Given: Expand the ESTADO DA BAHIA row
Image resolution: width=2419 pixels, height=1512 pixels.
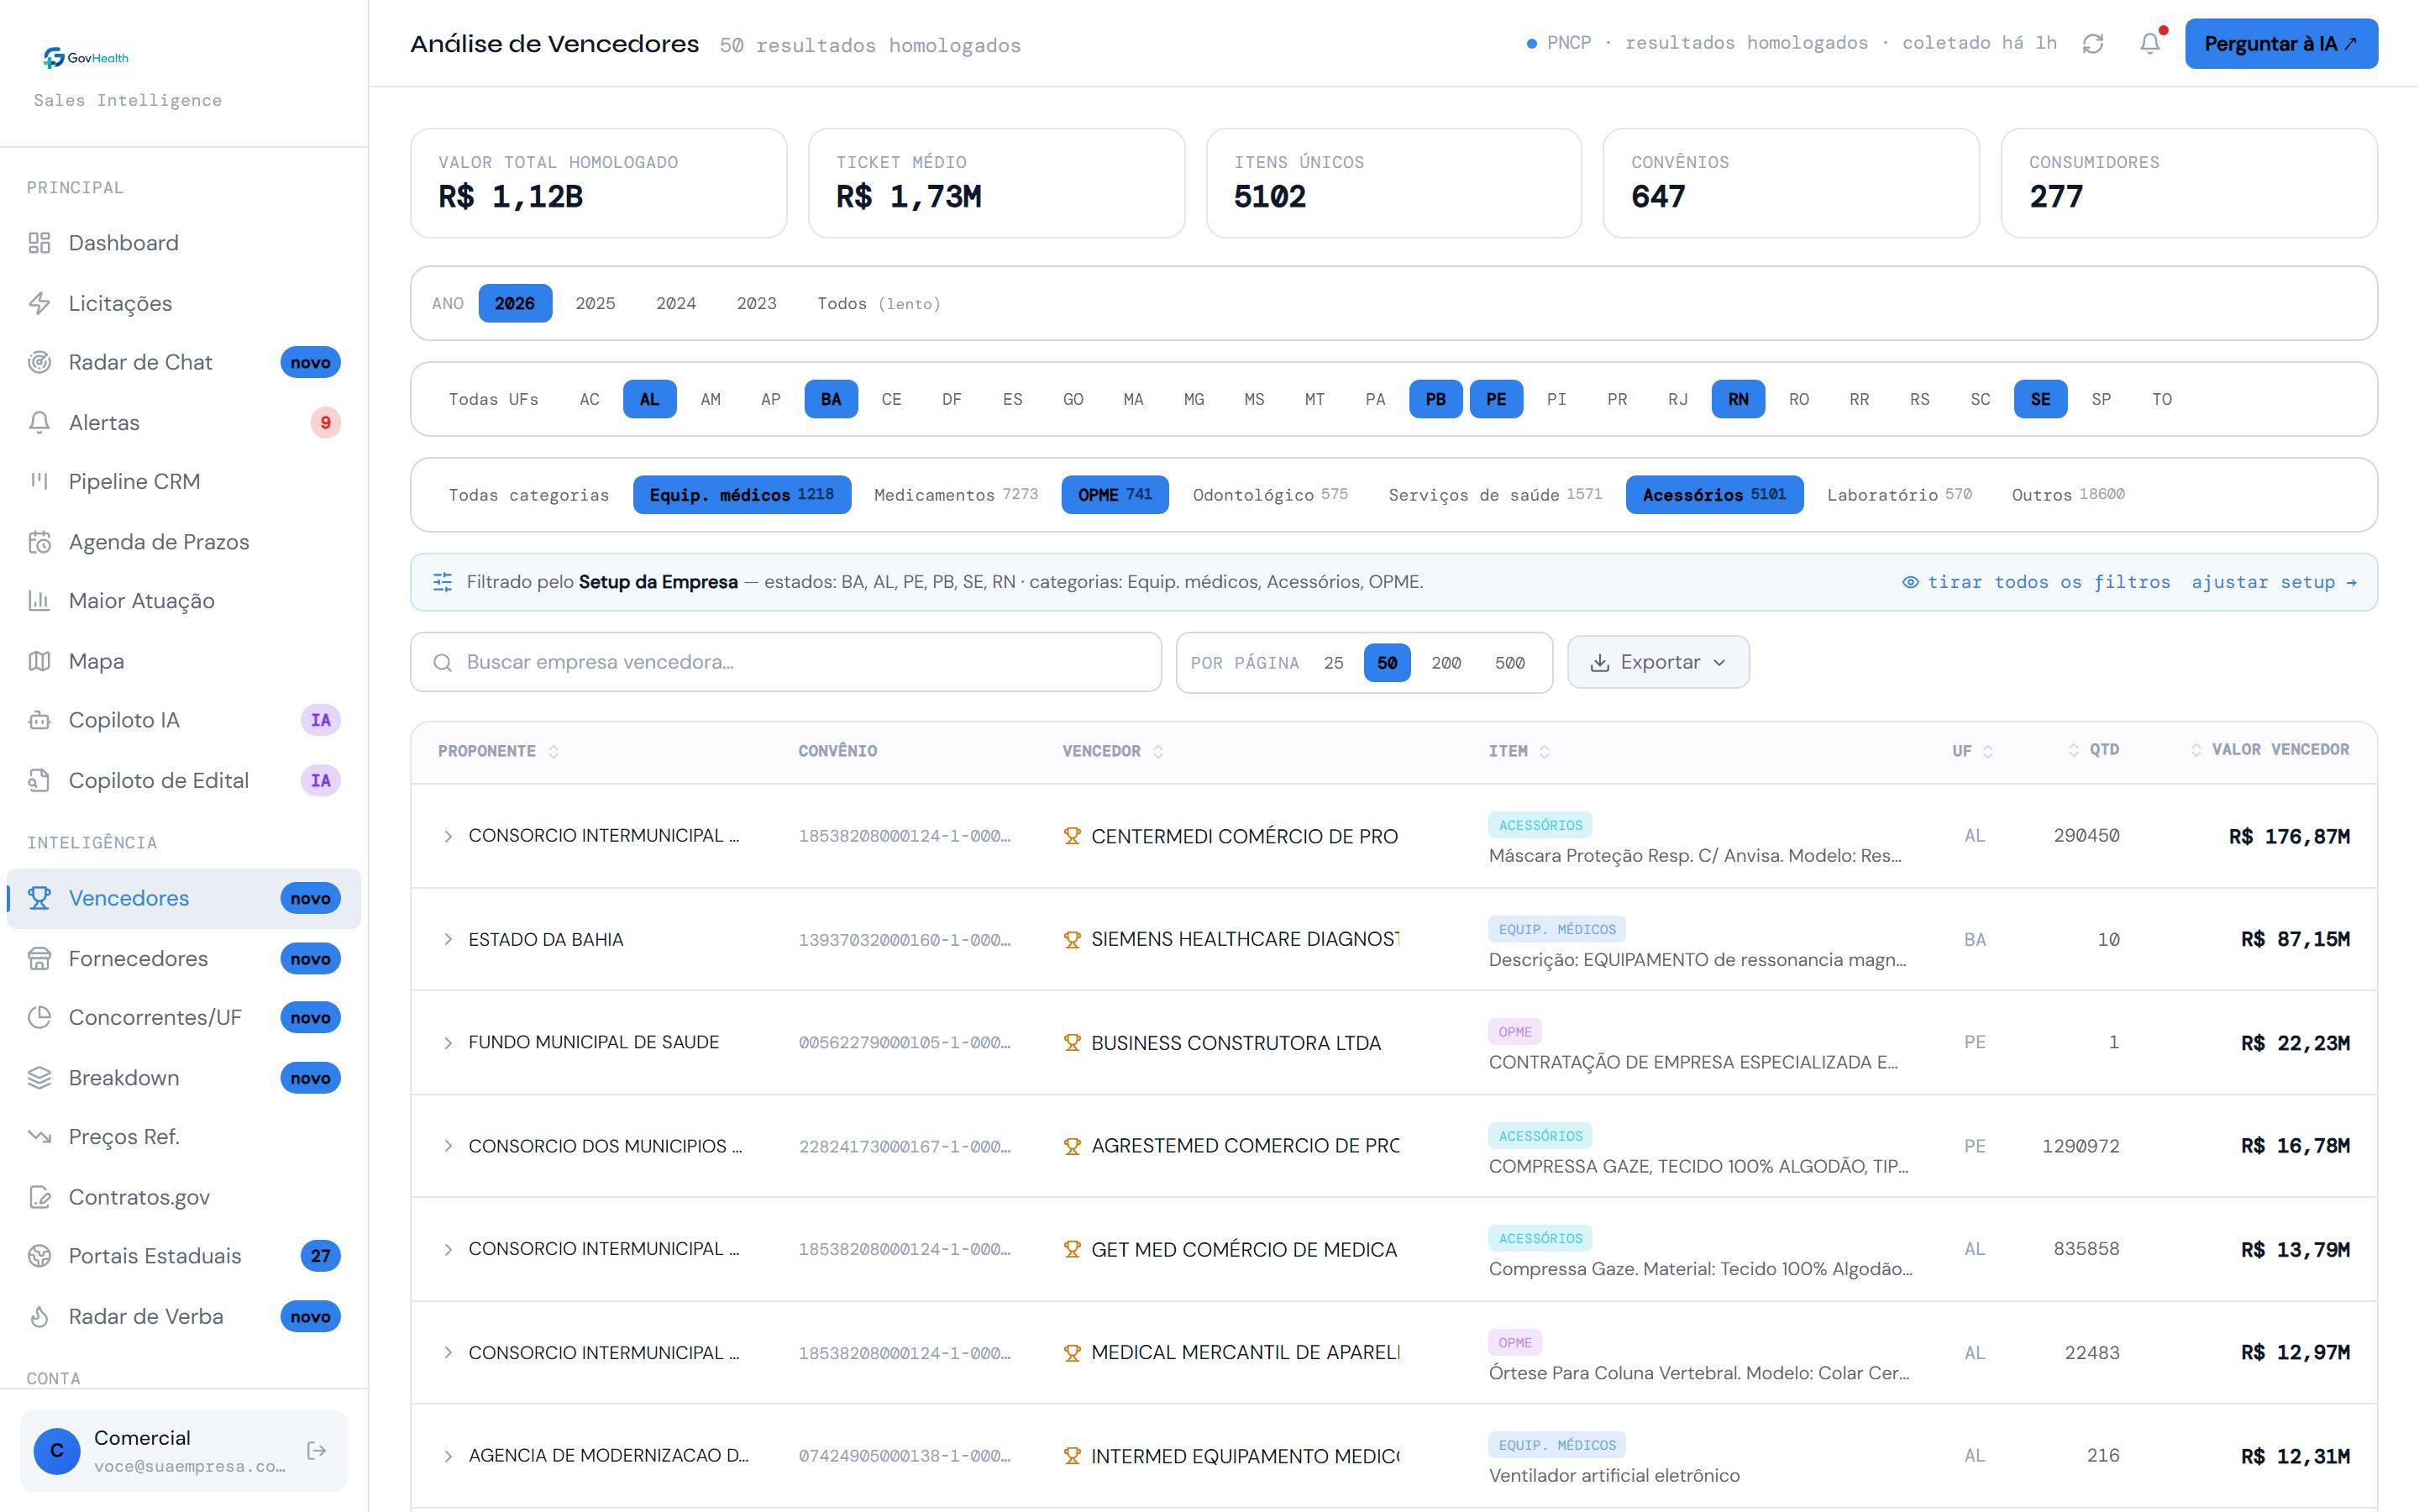Looking at the screenshot, I should click(448, 939).
